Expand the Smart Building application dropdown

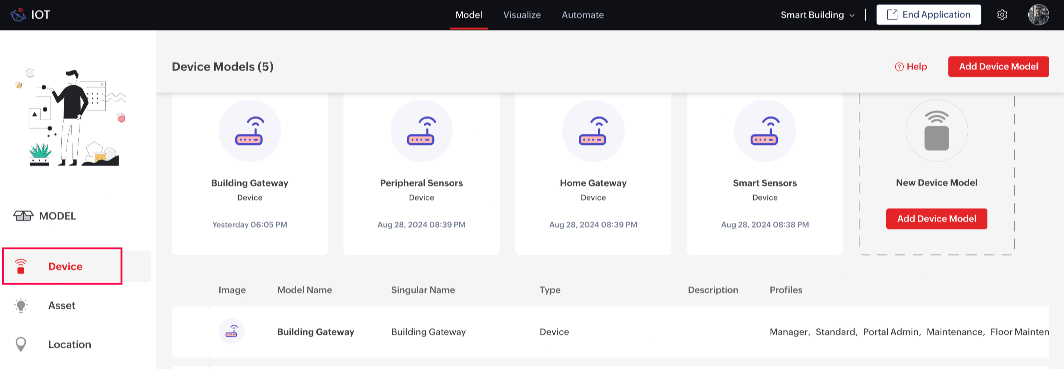(x=818, y=15)
